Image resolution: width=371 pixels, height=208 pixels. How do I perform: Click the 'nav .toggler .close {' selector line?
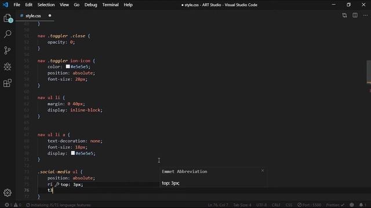[x=64, y=36]
